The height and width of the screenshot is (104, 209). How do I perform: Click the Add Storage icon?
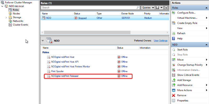(x=174, y=80)
